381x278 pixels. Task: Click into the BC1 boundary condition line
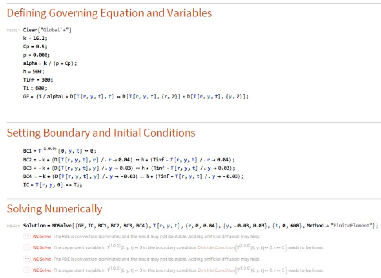pyautogui.click(x=60, y=151)
